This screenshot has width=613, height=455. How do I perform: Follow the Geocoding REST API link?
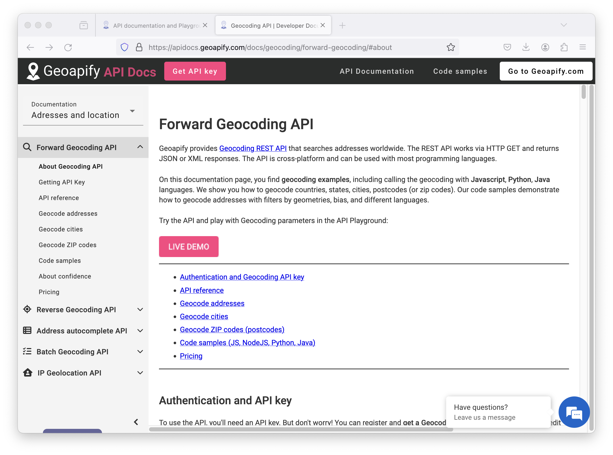click(253, 149)
